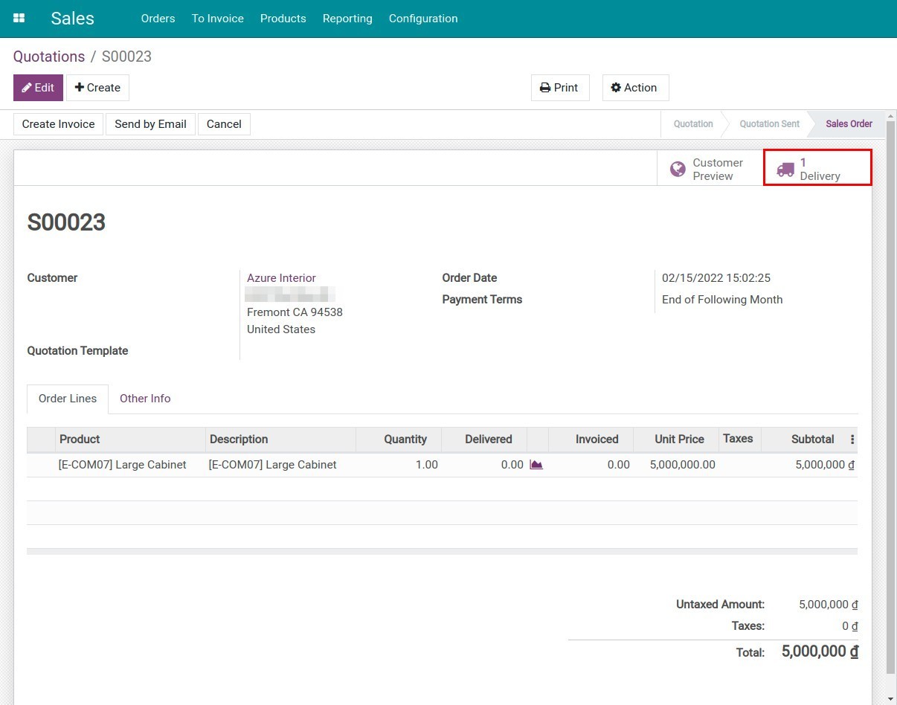Select the Quotation Sent status stage
Viewport: 897px width, 705px height.
[x=769, y=124]
